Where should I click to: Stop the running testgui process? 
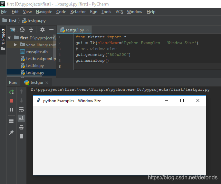tap(11, 101)
